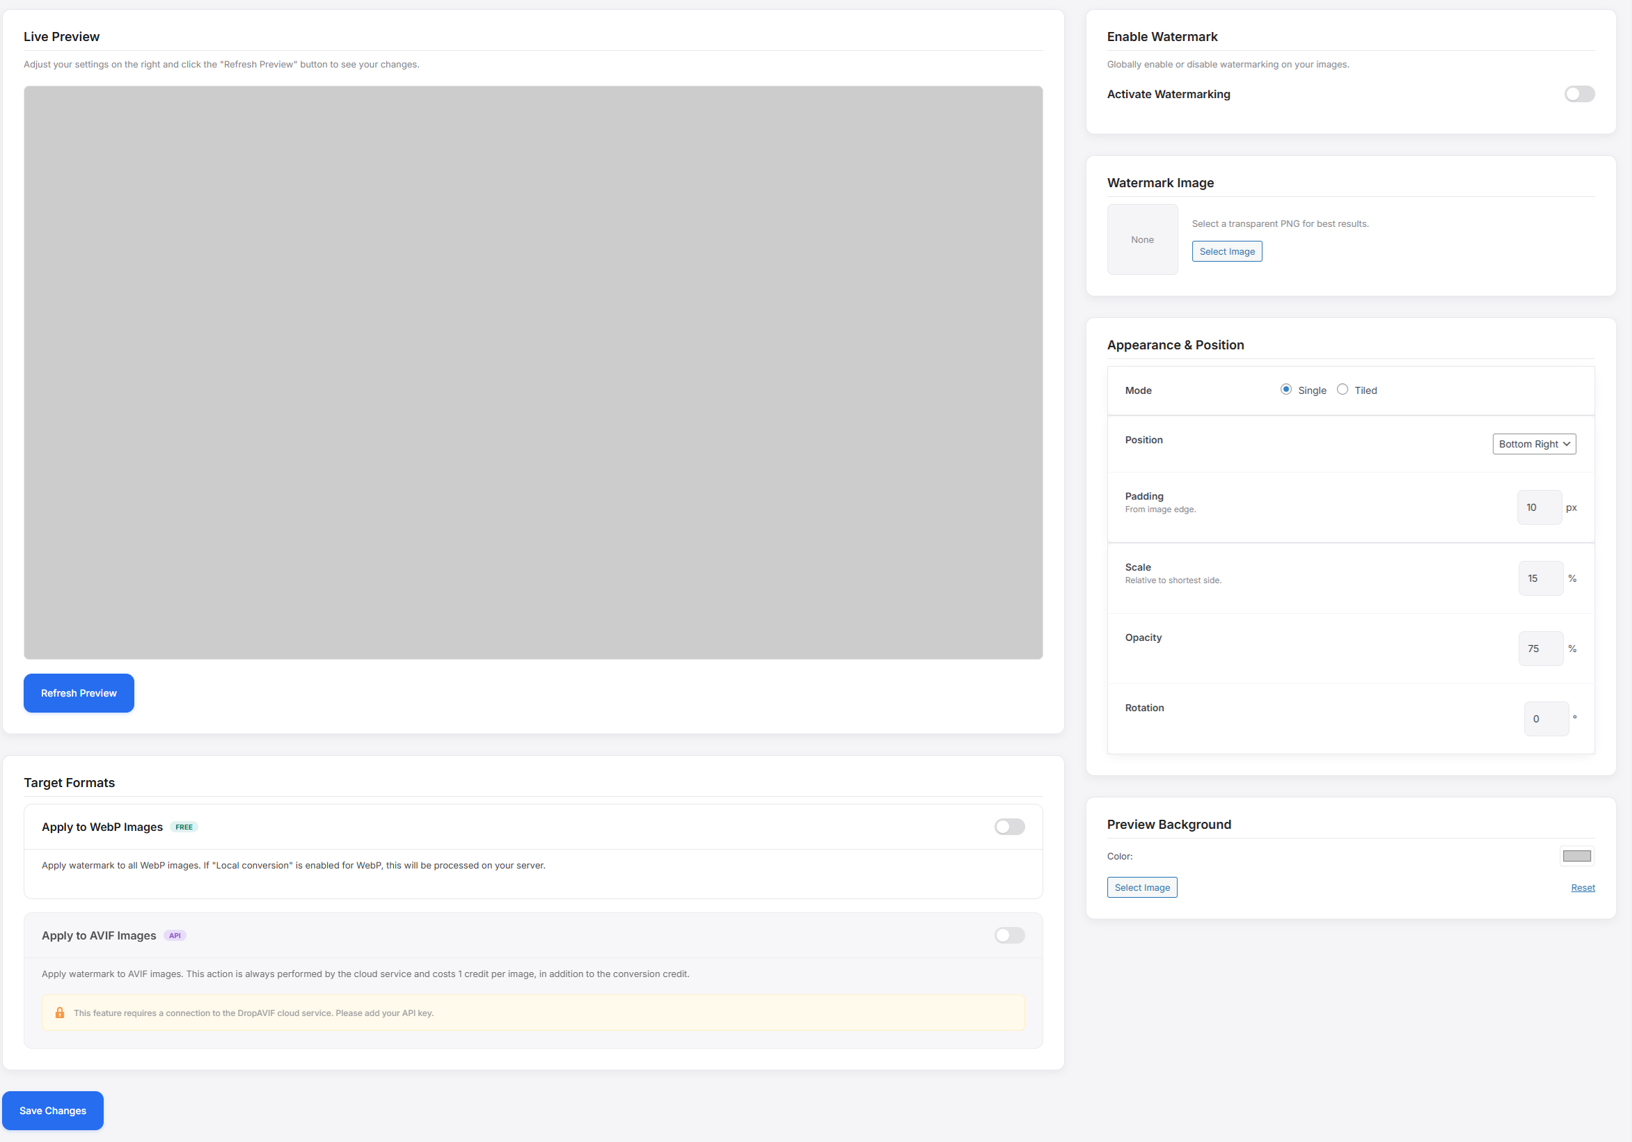Reset the preview background color

(1583, 887)
